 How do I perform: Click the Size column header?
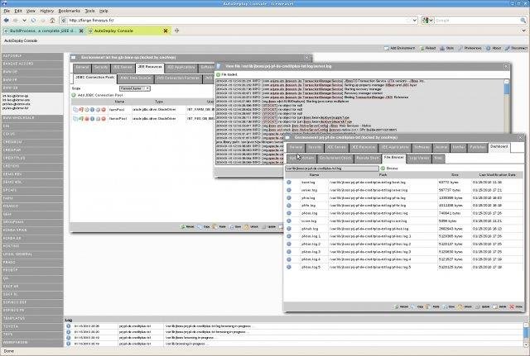tap(455, 175)
